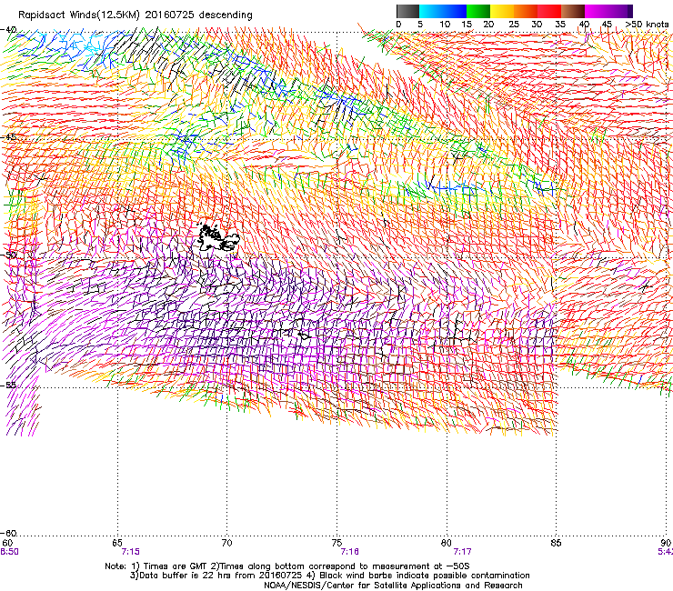673x591 pixels.
Task: Click the black island outline near 69E
Action: (x=217, y=236)
